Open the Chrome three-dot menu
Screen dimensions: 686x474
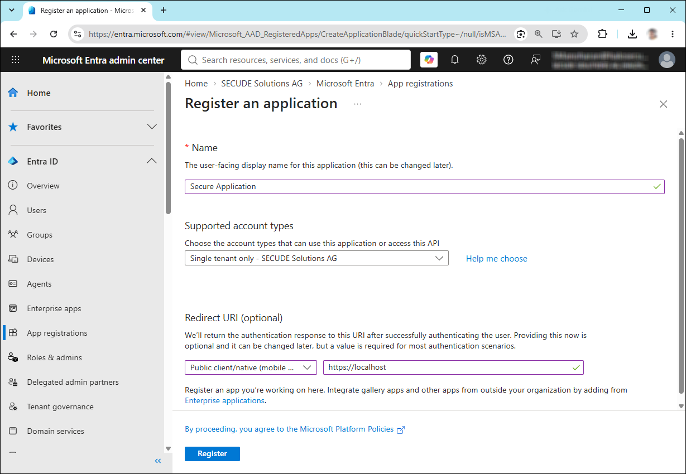[673, 34]
